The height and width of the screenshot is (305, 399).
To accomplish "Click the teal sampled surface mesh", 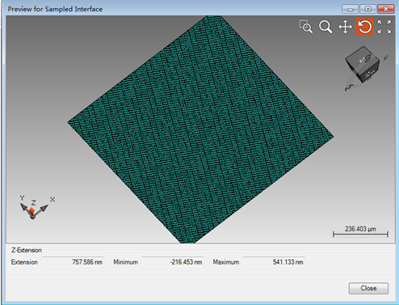I will click(200, 129).
